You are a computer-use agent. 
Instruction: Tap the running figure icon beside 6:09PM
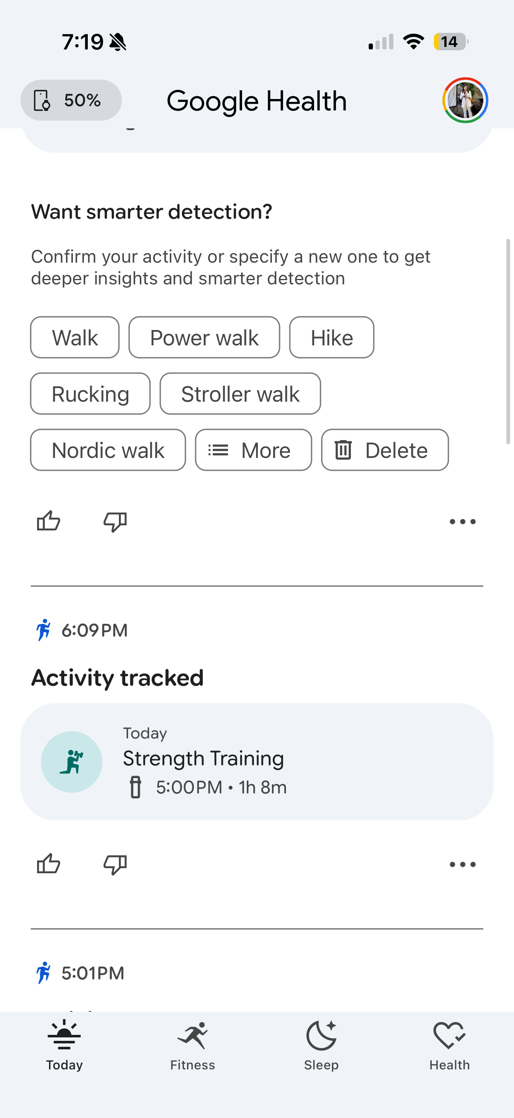[43, 630]
